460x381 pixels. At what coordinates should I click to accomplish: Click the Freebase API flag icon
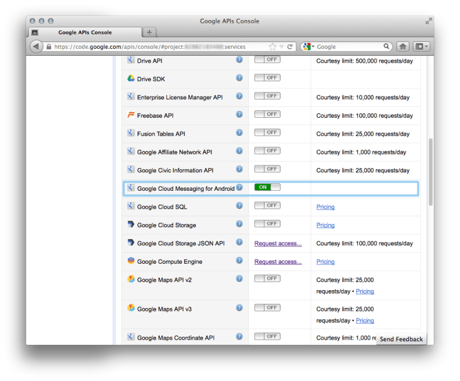pos(131,114)
